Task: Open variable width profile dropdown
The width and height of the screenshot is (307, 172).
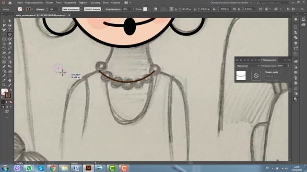Action: [81, 9]
